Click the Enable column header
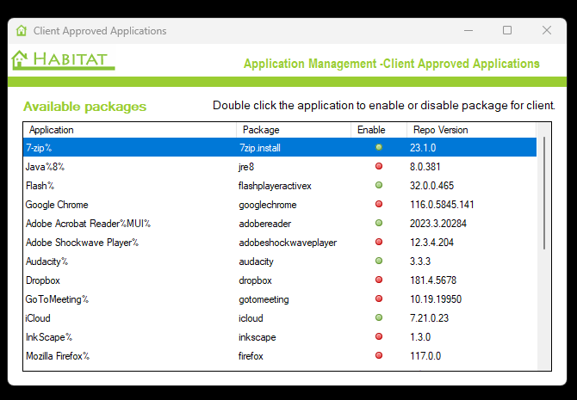The width and height of the screenshot is (577, 400). 371,130
